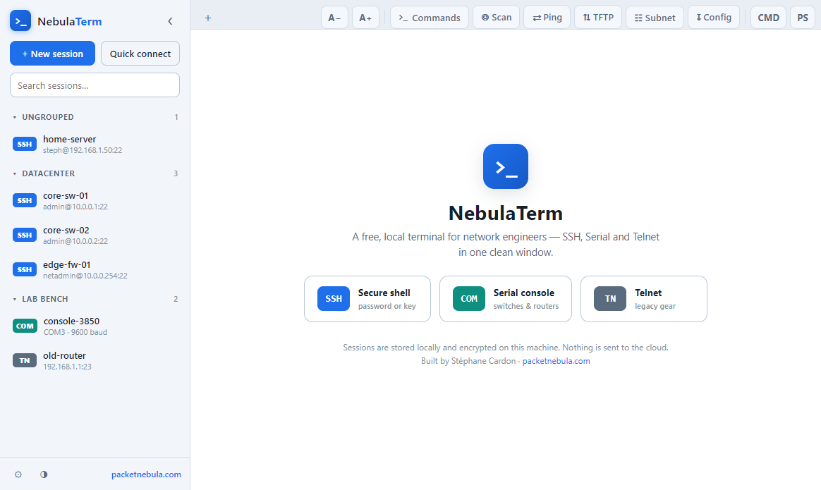Screen dimensions: 821x490
Task: Click the SSH badge of home-server
Action: (25, 144)
